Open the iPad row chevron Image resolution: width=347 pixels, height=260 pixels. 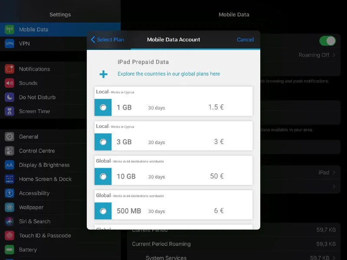click(334, 172)
